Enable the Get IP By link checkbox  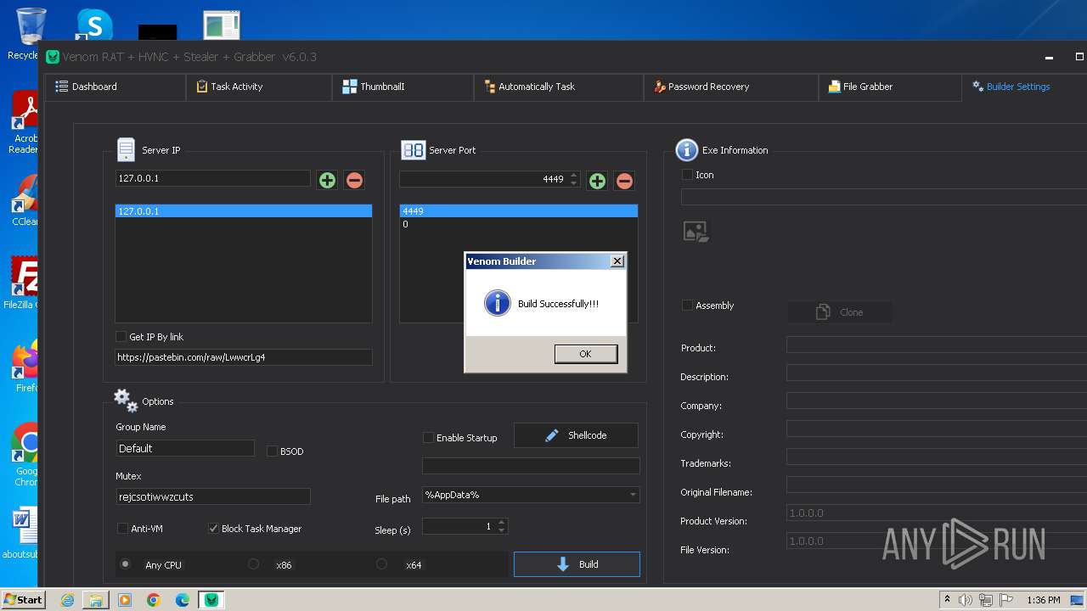[121, 337]
